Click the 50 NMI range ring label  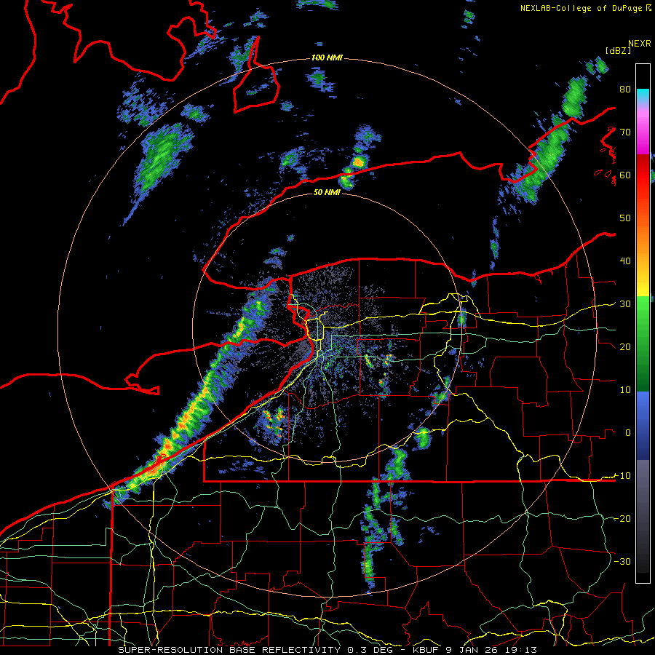327,192
